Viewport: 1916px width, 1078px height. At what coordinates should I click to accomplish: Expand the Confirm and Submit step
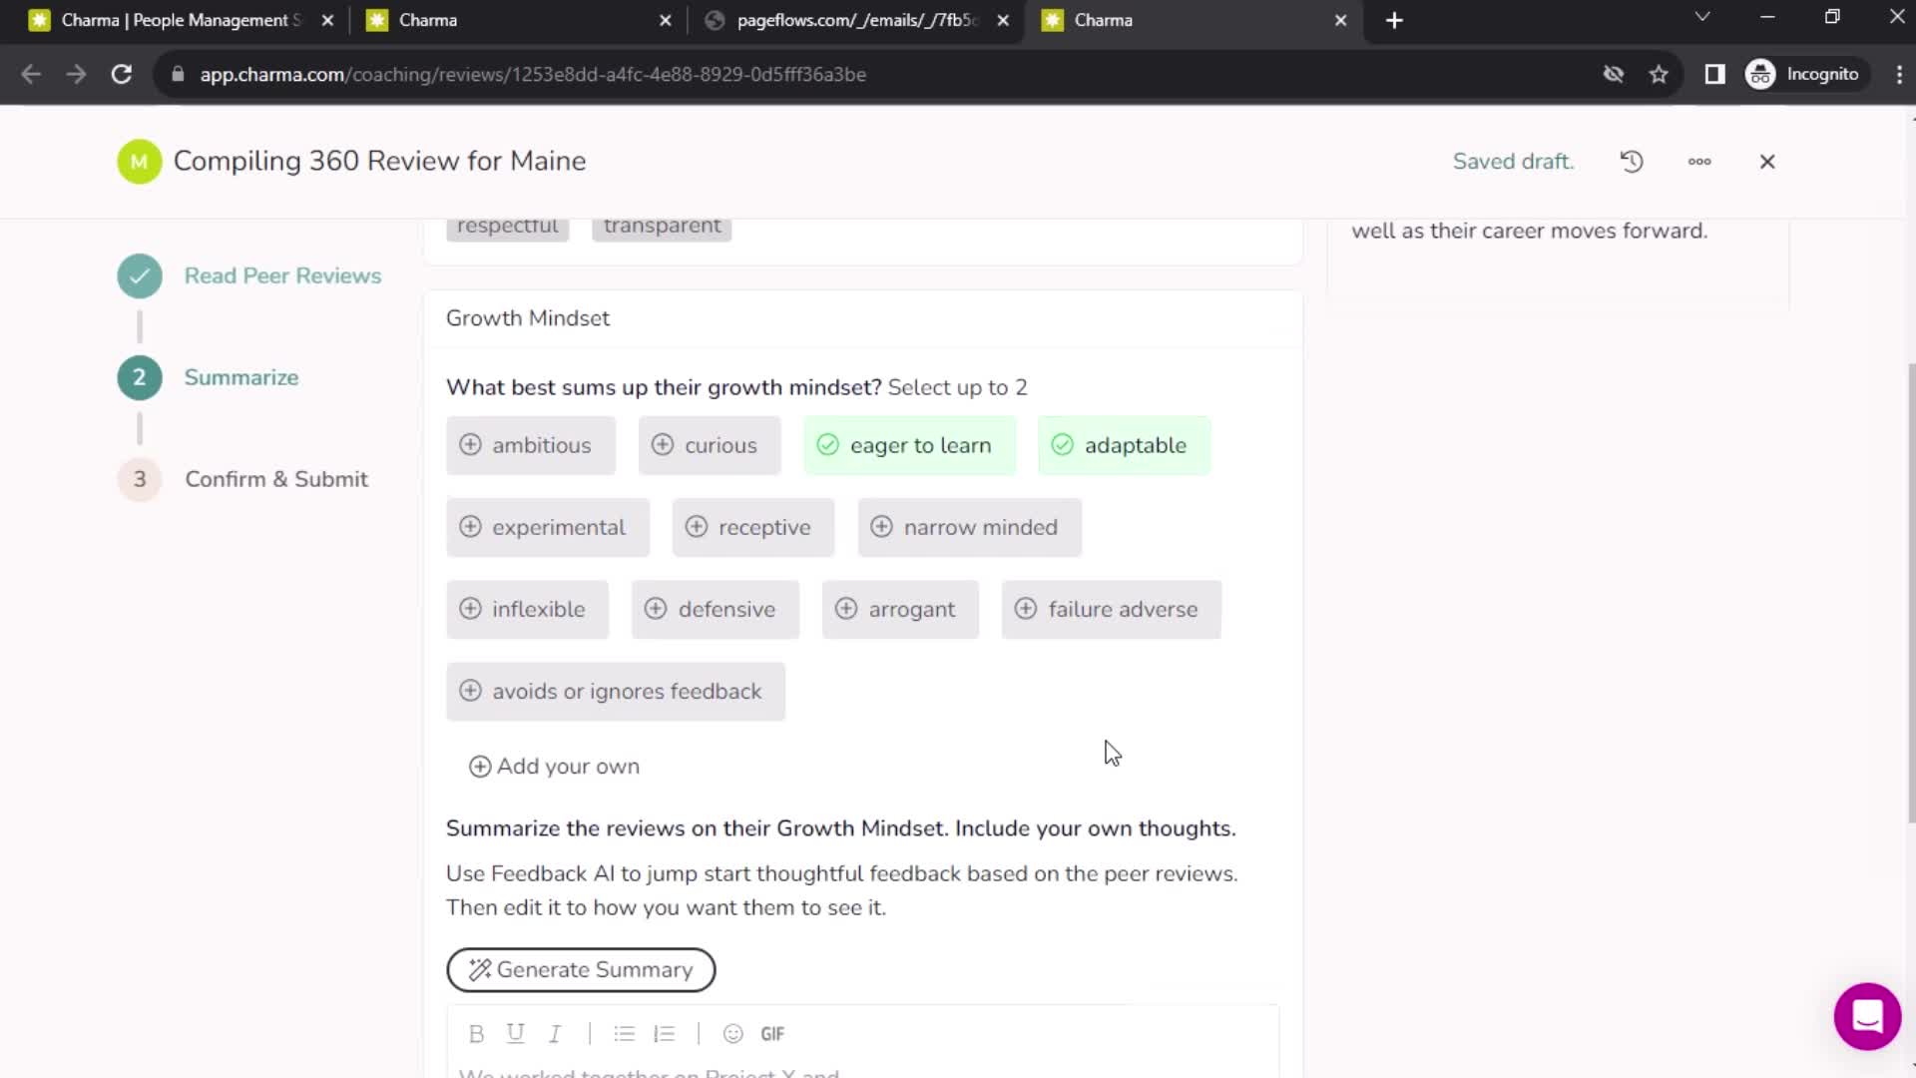point(275,478)
